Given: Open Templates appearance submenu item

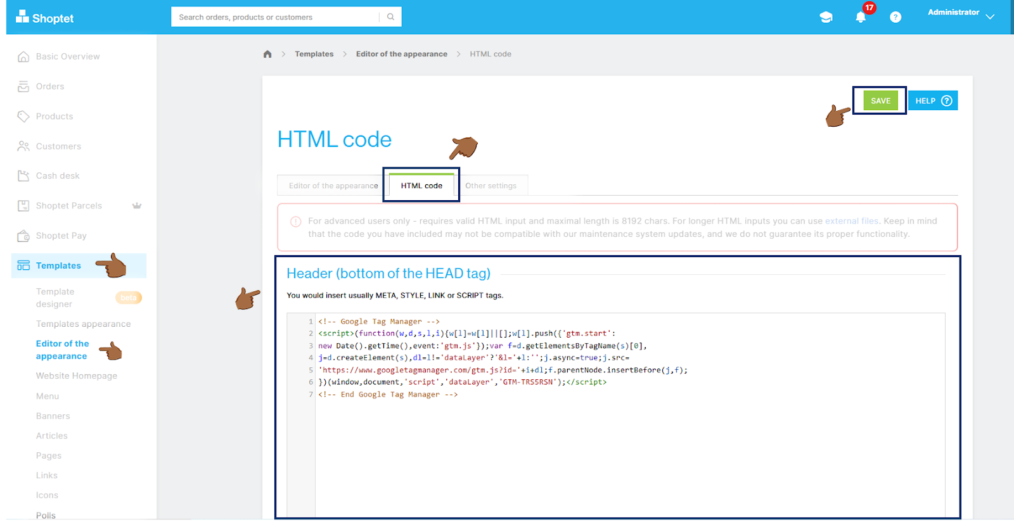Looking at the screenshot, I should coord(83,324).
